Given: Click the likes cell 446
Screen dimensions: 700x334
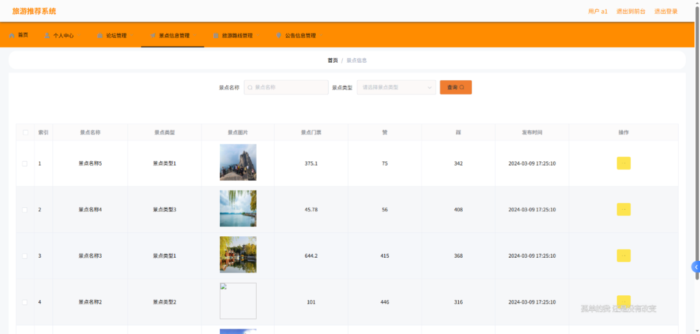Looking at the screenshot, I should coord(385,302).
